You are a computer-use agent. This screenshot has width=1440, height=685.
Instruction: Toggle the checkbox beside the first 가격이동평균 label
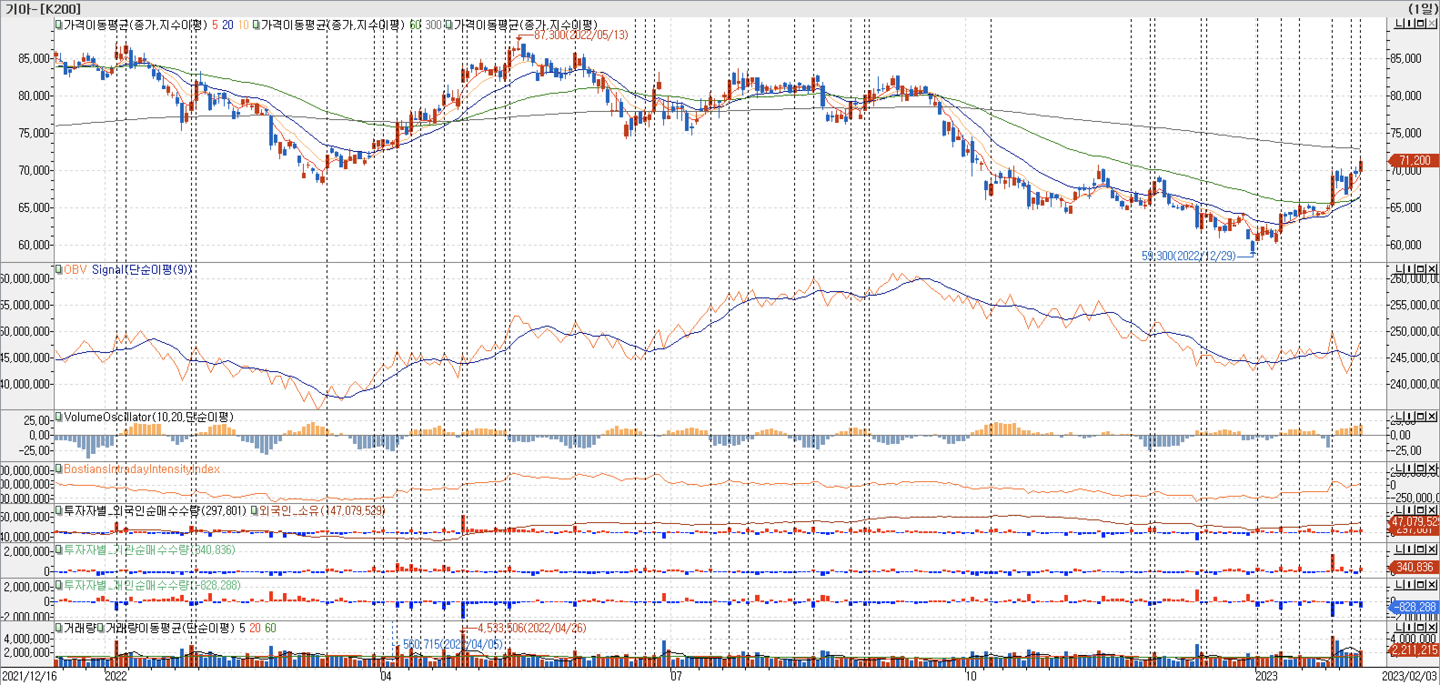tap(59, 25)
